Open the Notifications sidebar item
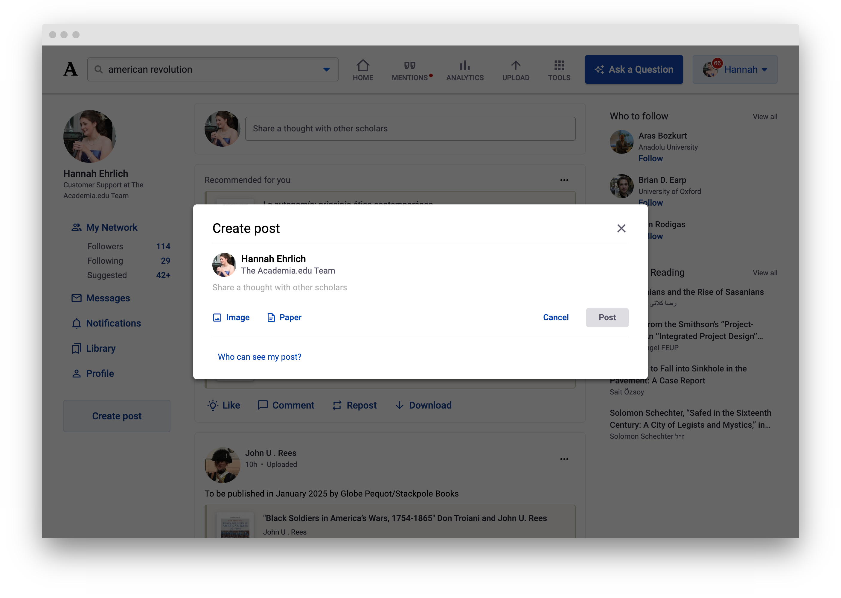This screenshot has width=841, height=598. pos(113,323)
